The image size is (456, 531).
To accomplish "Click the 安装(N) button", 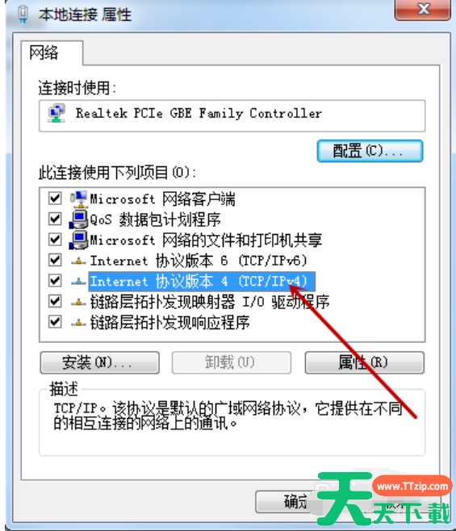I will coord(99,362).
